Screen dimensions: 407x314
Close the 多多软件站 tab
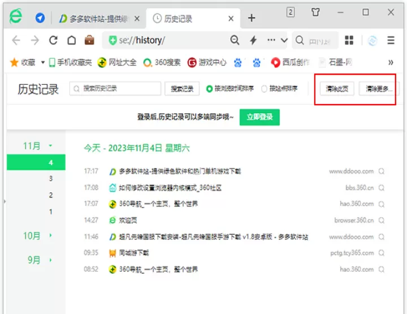click(x=137, y=19)
